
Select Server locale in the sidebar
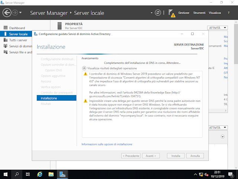tap(16, 34)
